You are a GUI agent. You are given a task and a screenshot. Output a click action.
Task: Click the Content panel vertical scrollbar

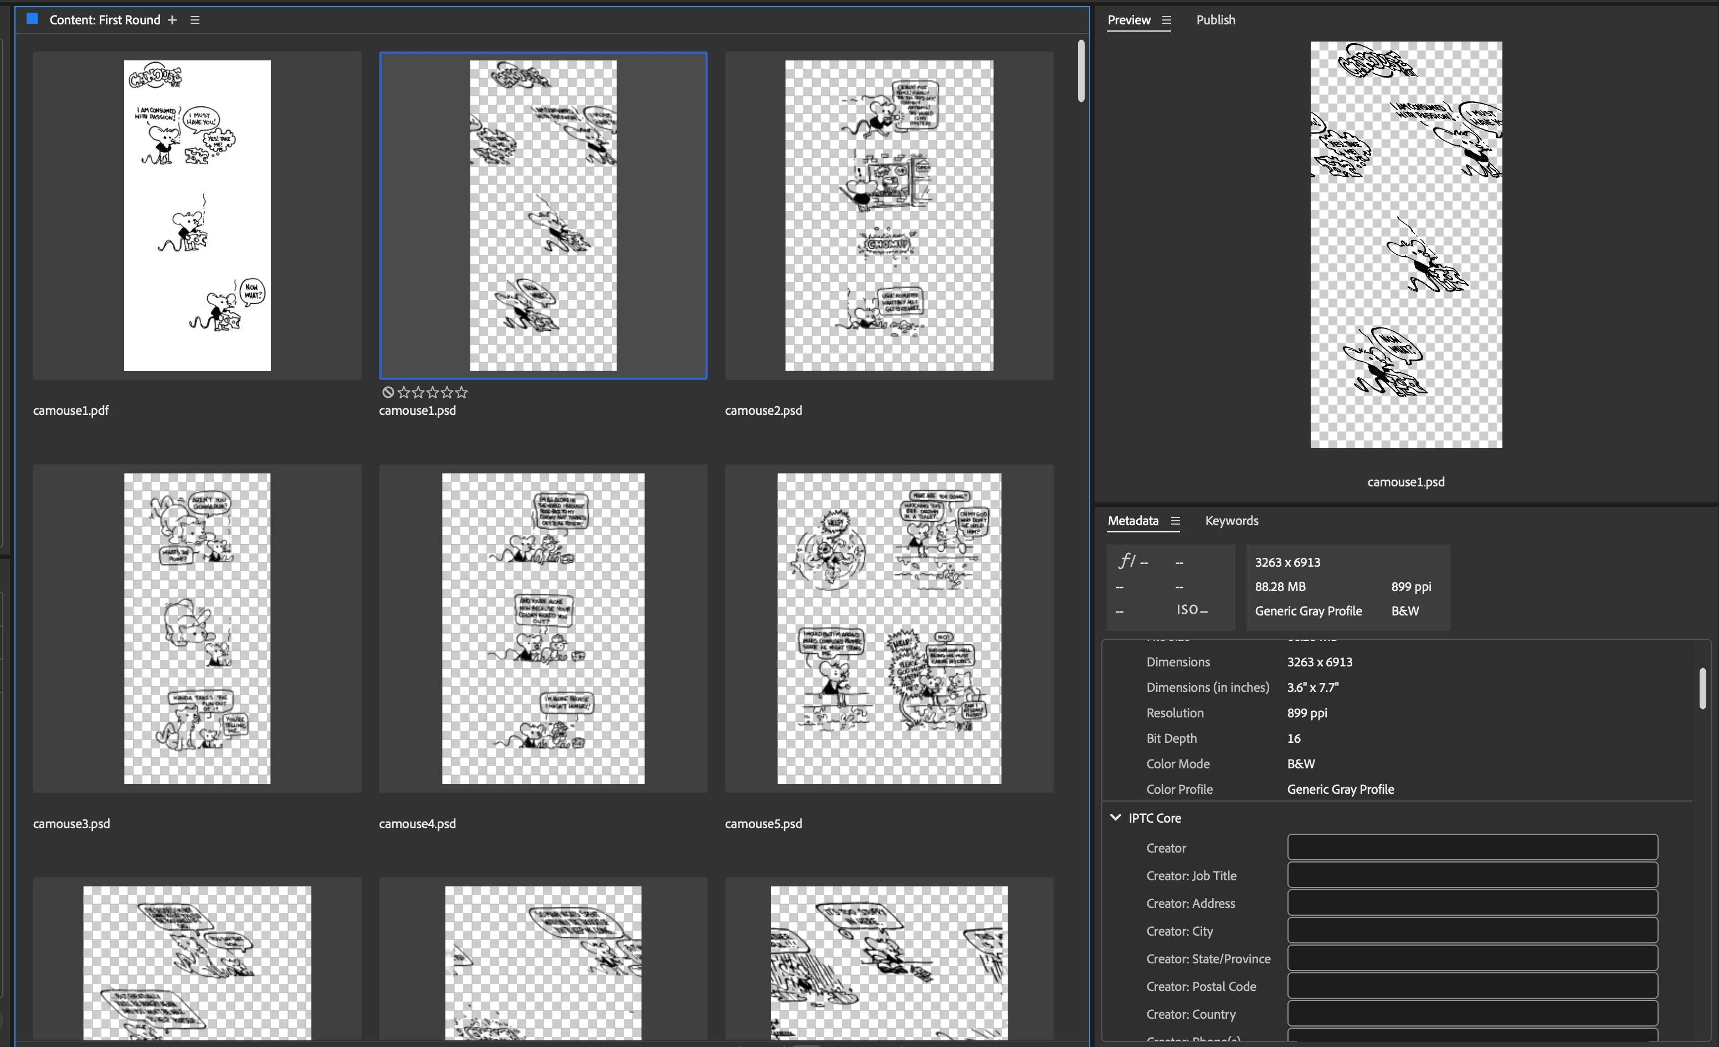coord(1081,71)
